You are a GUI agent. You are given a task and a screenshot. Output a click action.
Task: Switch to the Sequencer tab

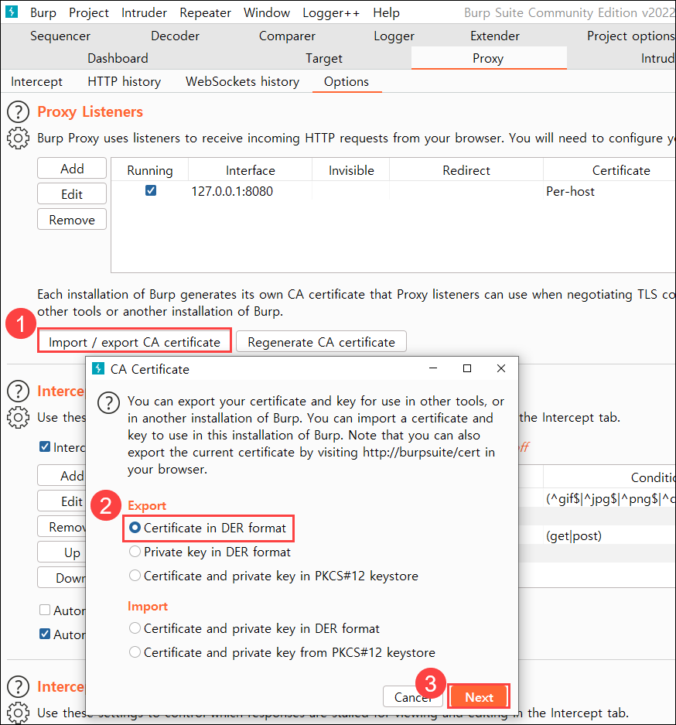pyautogui.click(x=60, y=36)
